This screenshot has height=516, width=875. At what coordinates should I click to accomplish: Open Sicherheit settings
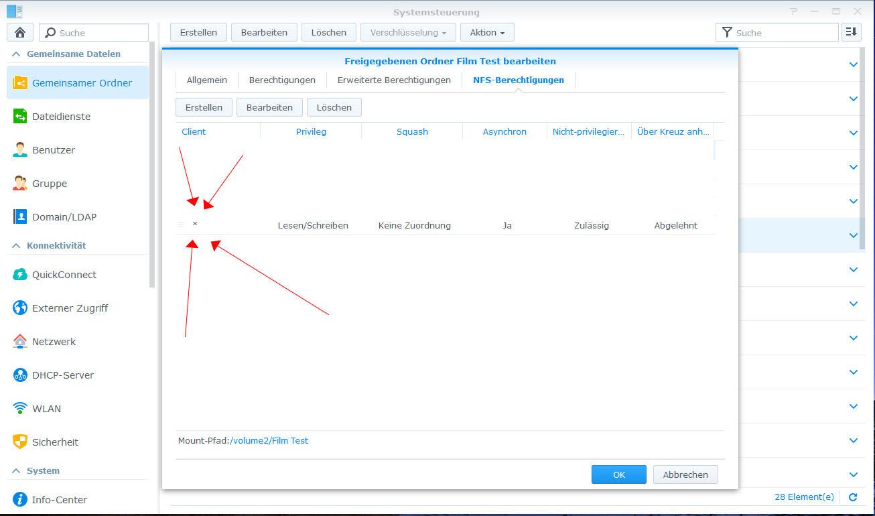pos(78,442)
